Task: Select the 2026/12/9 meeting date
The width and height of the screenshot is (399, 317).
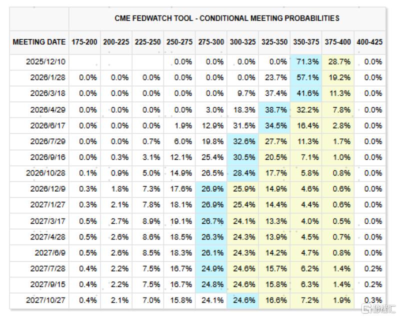Action: tap(49, 189)
